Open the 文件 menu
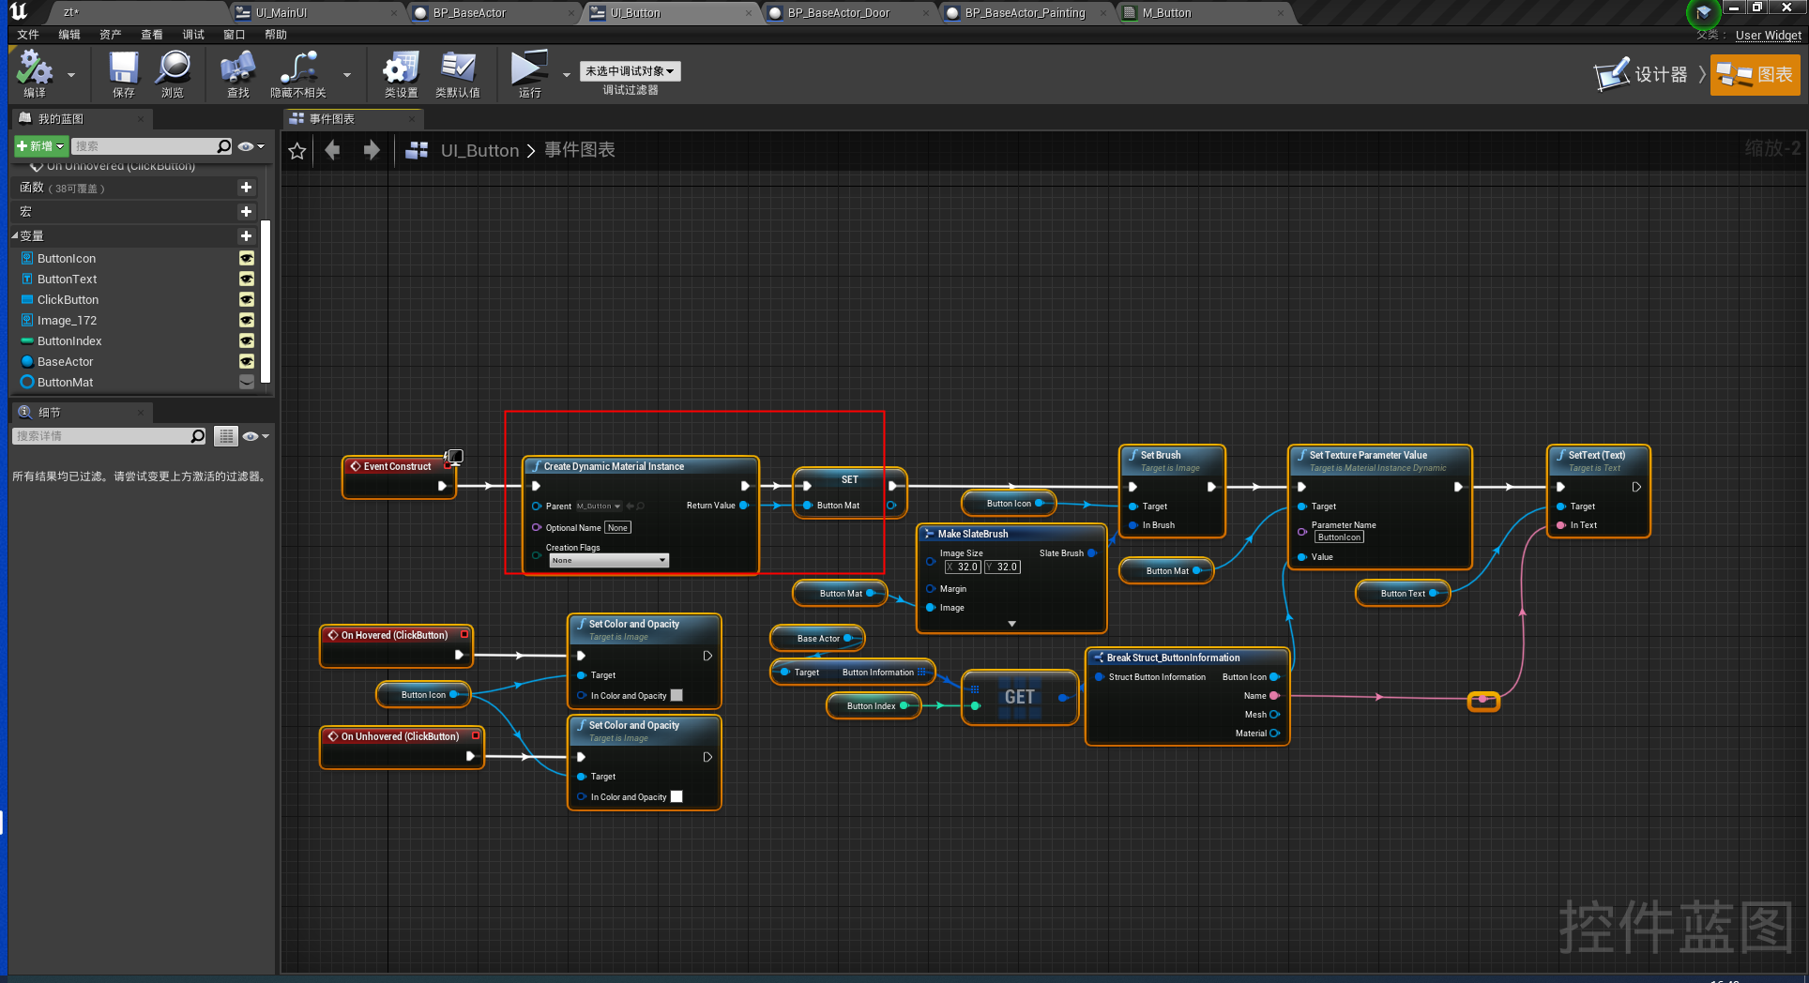 coord(28,35)
